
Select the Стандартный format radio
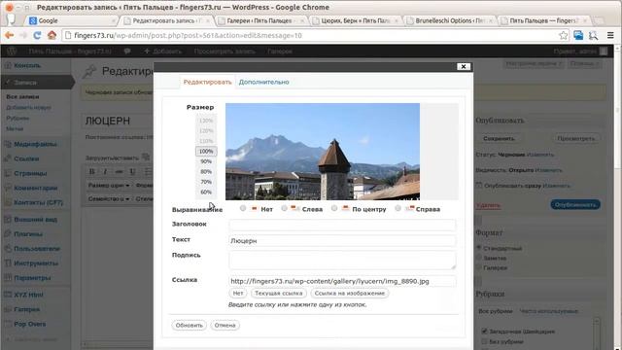[479, 248]
